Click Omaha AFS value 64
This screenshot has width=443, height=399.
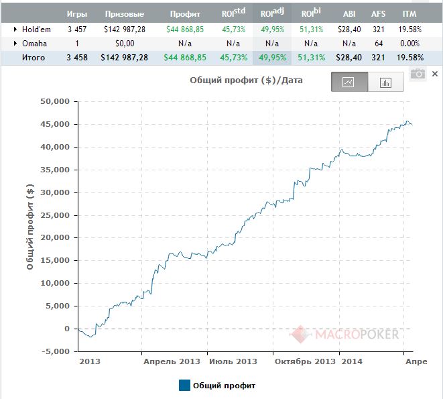379,44
